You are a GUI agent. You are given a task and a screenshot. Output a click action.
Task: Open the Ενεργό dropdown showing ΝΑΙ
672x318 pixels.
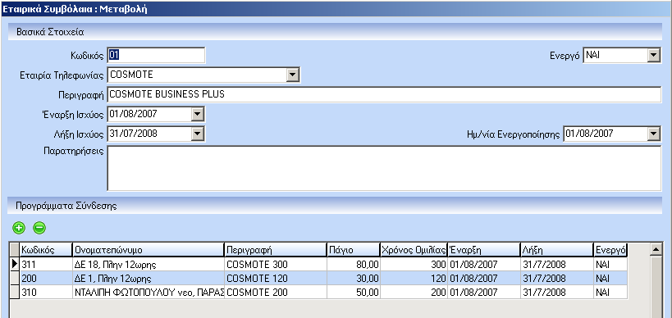pyautogui.click(x=653, y=55)
